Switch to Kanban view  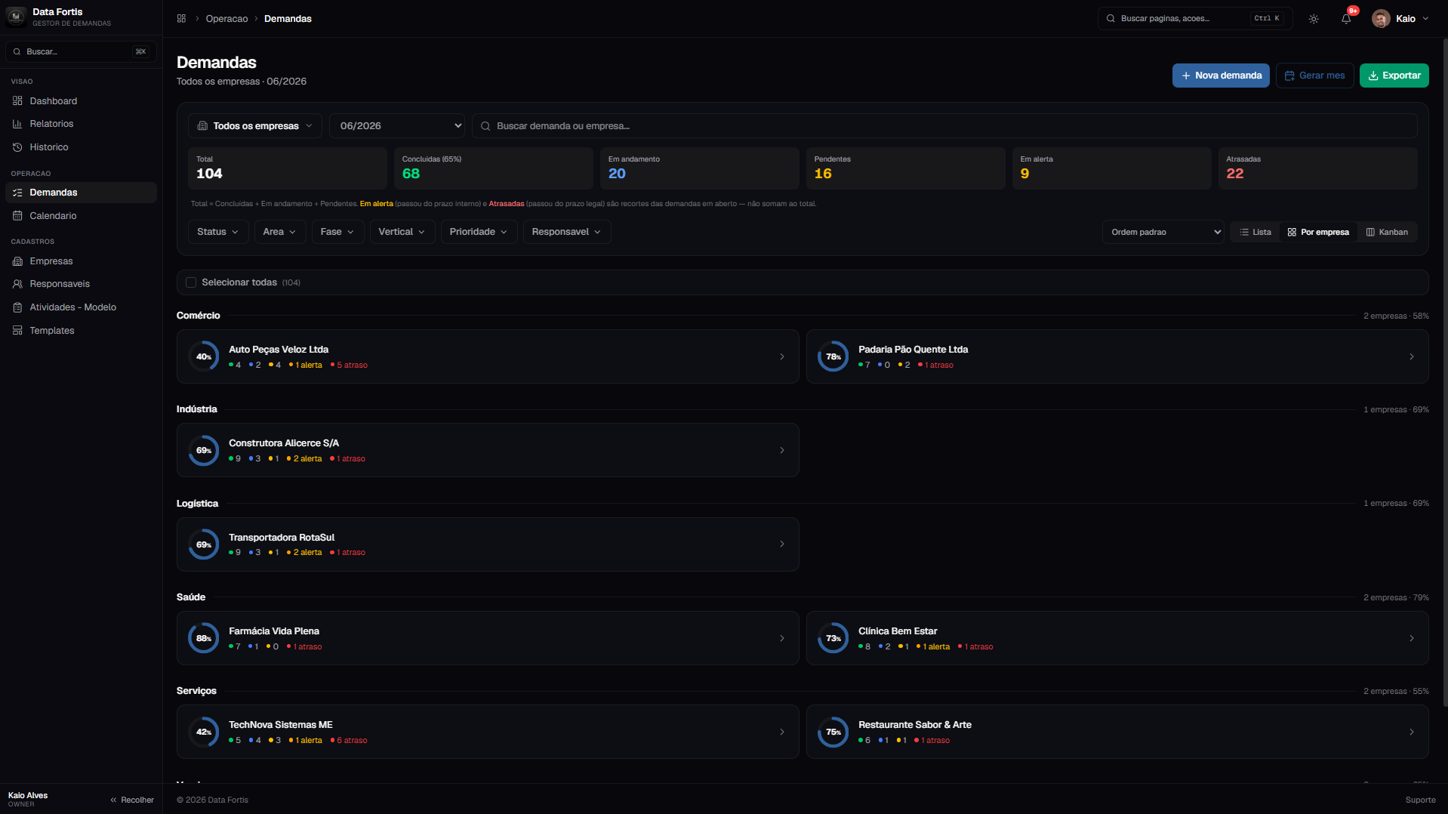[x=1387, y=232]
